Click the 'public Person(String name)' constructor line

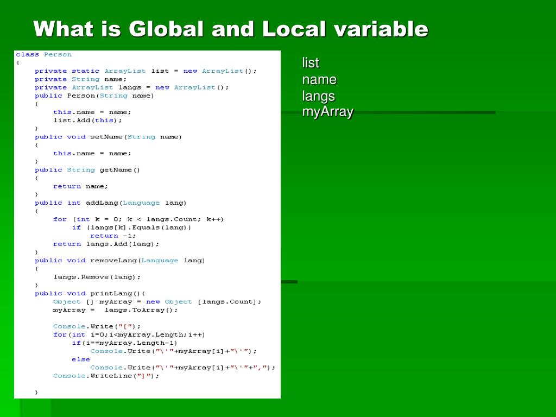click(94, 96)
